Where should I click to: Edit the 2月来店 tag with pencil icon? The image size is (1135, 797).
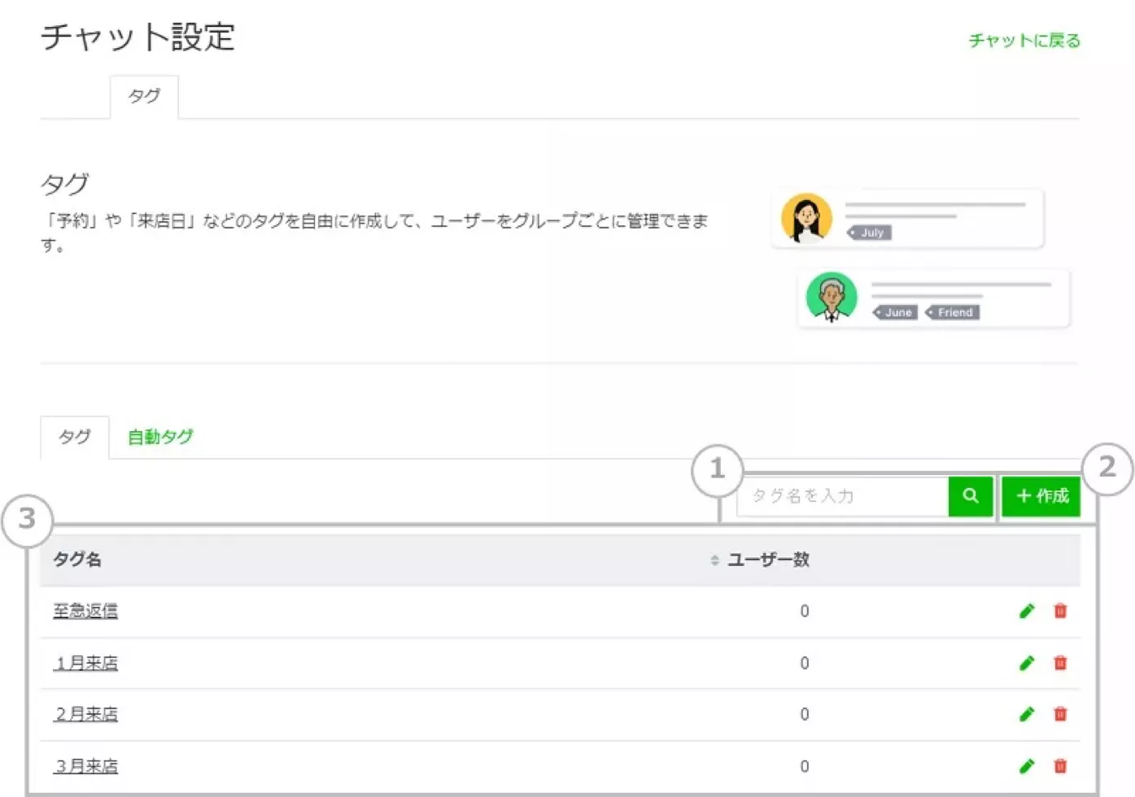[x=1027, y=714]
